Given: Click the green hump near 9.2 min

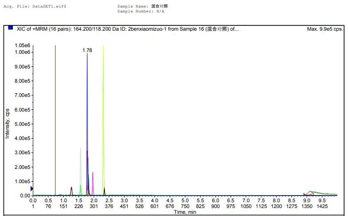Looking at the screenshot, I should [x=313, y=192].
